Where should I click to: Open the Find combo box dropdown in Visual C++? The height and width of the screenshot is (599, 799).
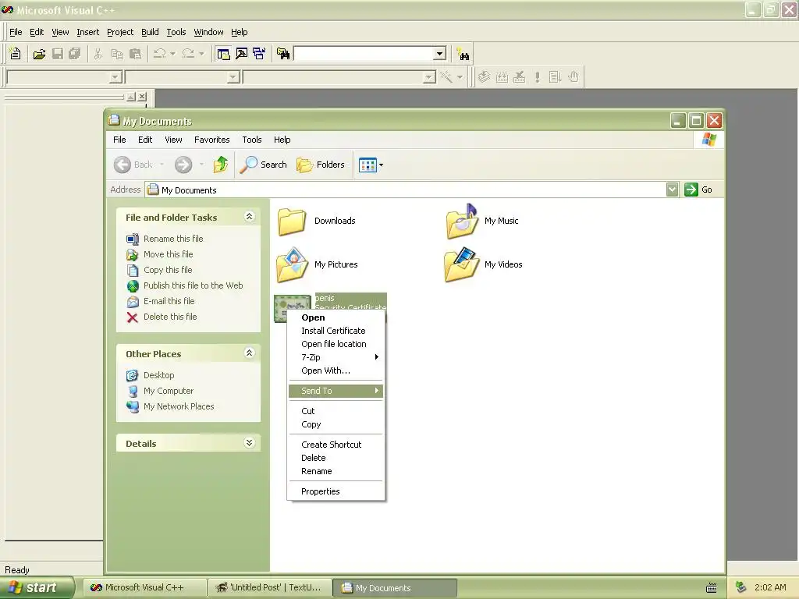point(440,54)
